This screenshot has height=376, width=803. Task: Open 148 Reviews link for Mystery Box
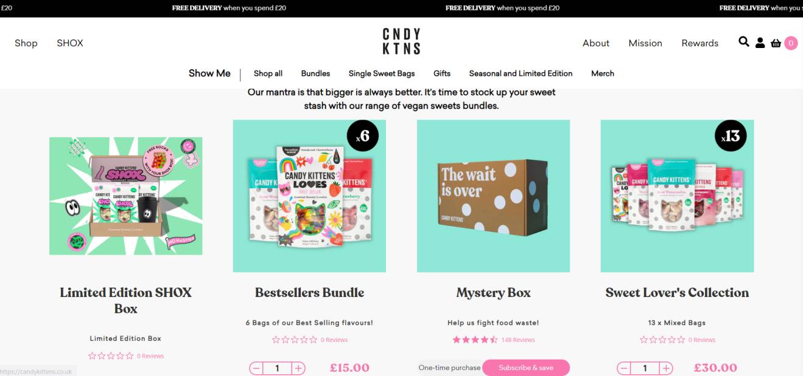518,340
